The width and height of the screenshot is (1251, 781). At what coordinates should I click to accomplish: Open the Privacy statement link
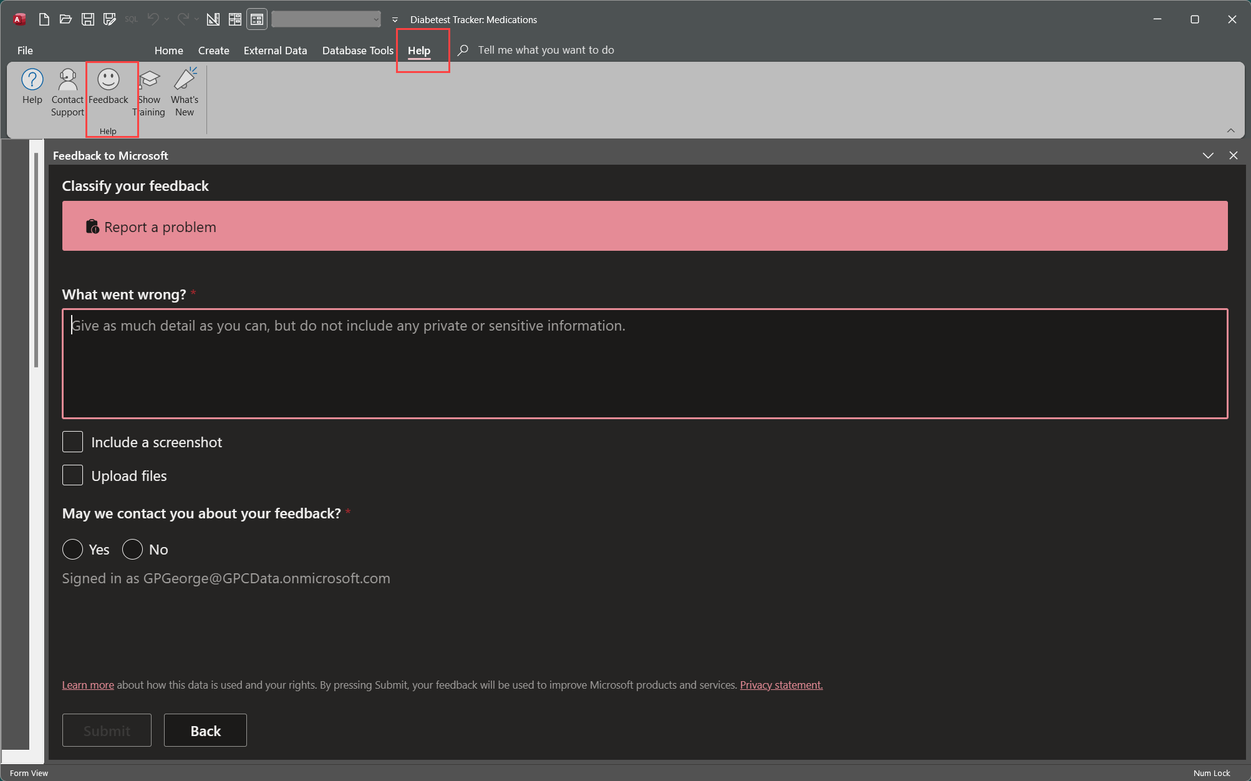781,685
